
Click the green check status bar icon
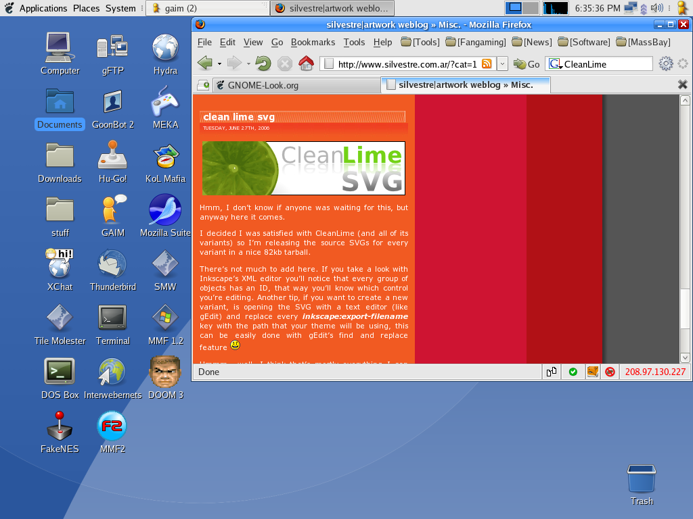[x=573, y=372]
